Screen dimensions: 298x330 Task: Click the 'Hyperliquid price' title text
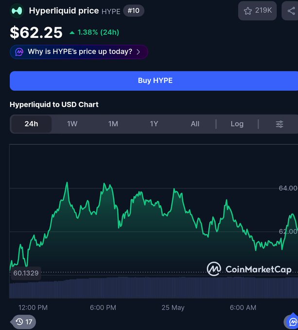pos(64,11)
